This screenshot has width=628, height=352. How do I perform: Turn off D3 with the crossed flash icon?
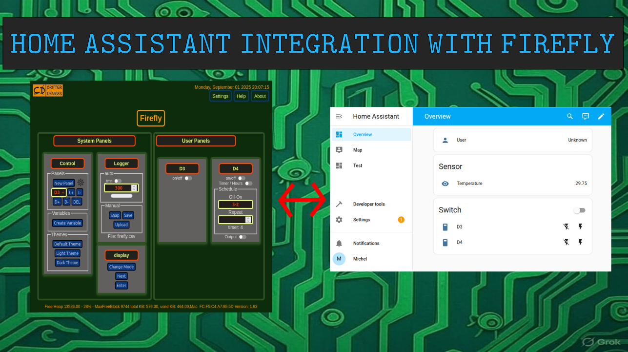coord(566,227)
